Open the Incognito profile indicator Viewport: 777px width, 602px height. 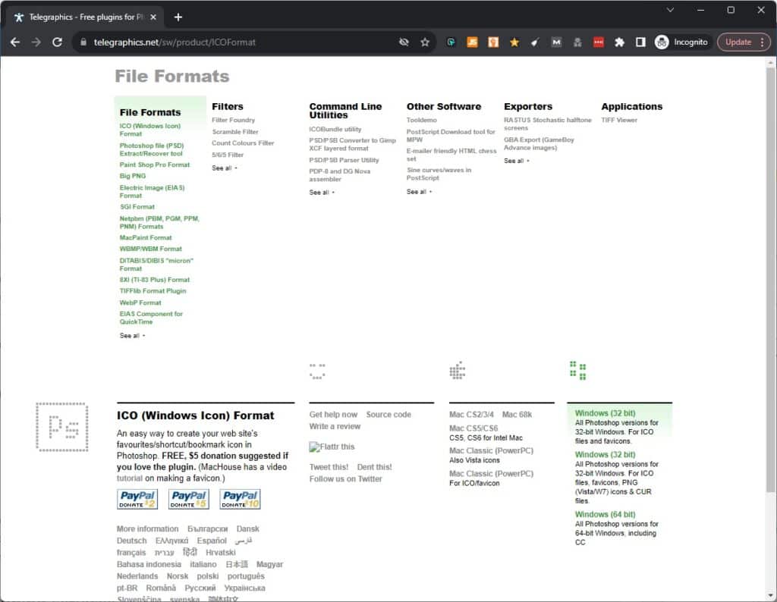point(681,42)
